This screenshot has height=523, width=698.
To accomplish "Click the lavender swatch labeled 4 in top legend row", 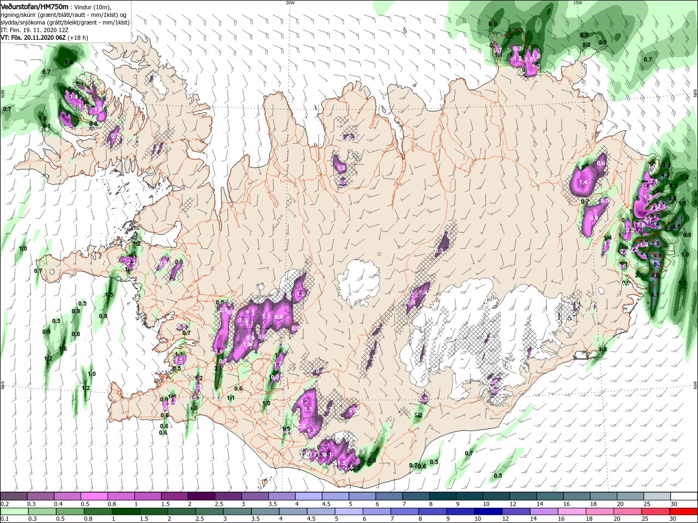I will point(309,496).
